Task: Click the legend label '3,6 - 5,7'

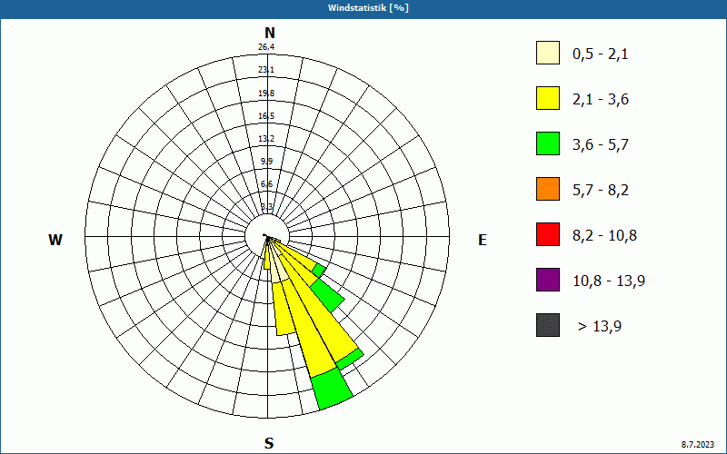Action: [601, 145]
